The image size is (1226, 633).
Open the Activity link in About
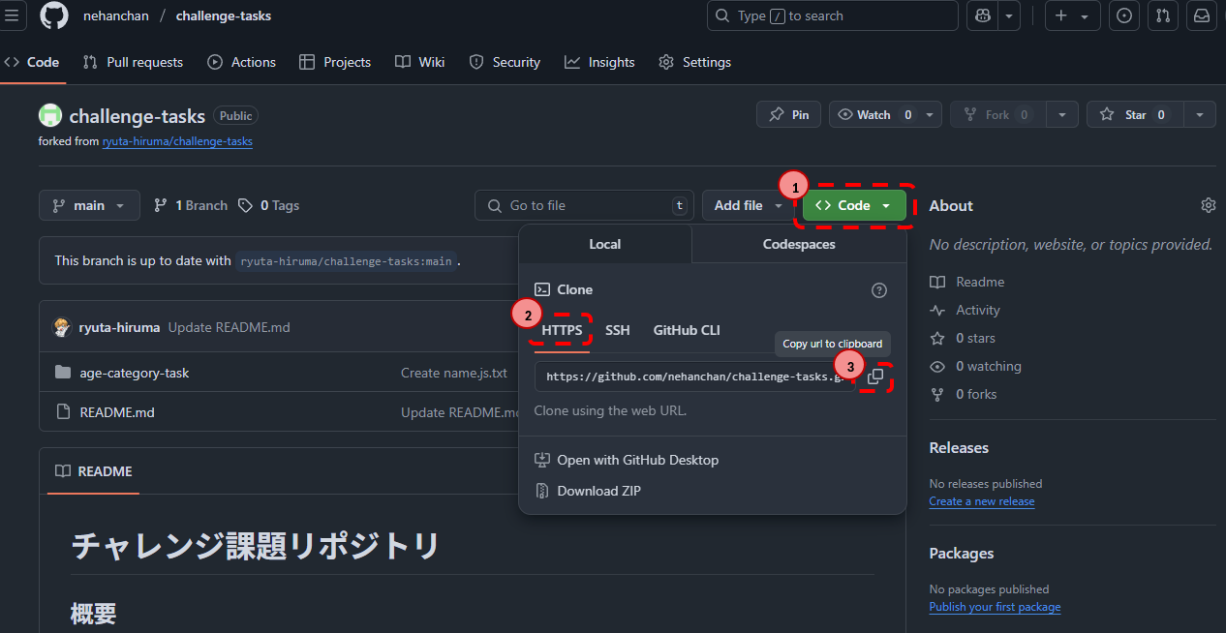click(965, 310)
